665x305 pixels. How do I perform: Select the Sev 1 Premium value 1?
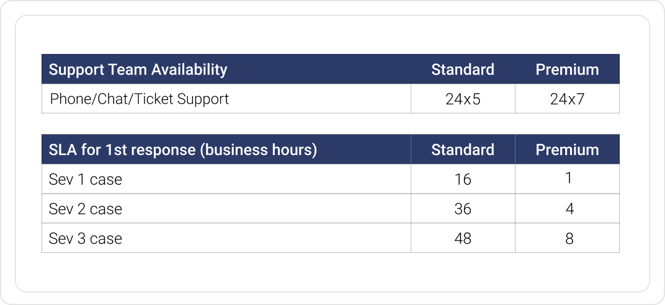point(568,178)
